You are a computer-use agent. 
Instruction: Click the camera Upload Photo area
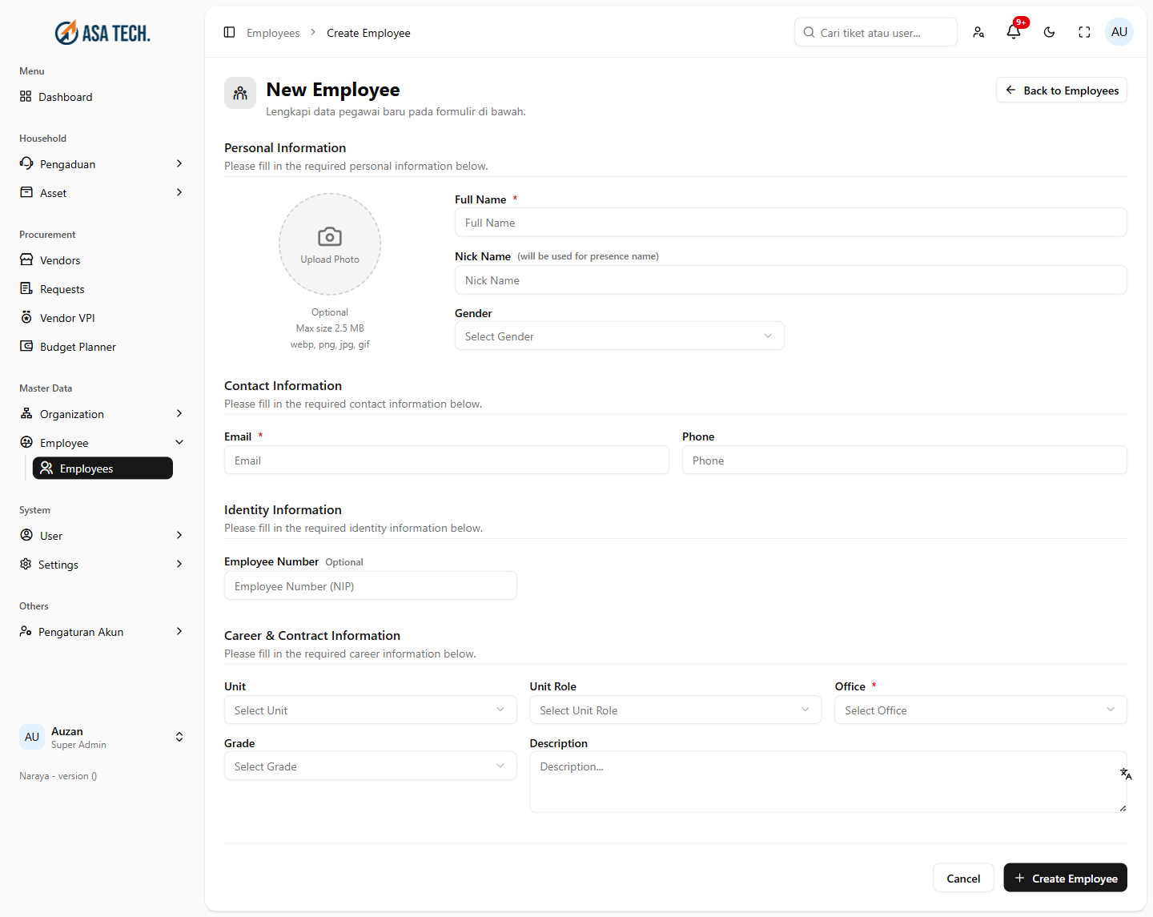330,244
